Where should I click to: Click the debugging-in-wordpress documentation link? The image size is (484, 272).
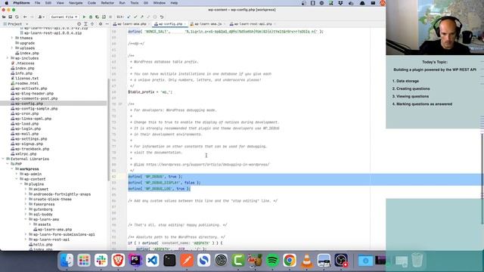(x=207, y=165)
